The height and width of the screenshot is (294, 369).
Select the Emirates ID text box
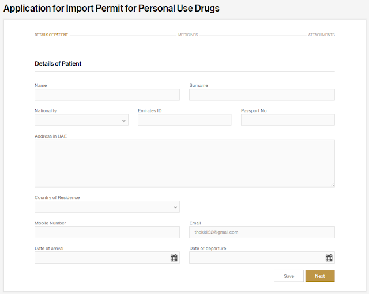184,120
